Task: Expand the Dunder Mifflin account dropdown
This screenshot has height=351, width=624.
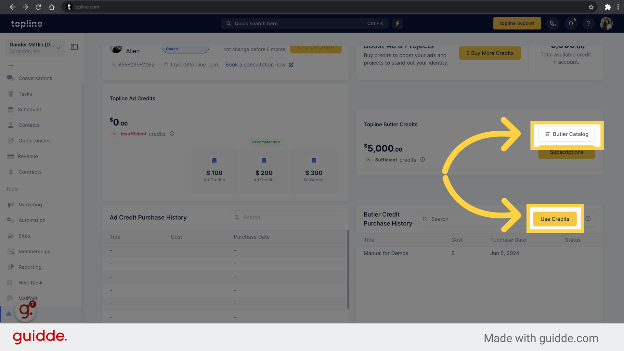Action: pyautogui.click(x=58, y=47)
